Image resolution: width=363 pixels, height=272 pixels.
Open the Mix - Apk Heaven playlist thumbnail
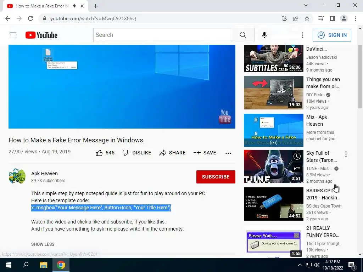tap(273, 130)
